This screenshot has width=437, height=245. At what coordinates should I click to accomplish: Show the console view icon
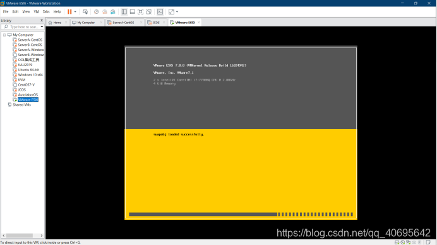(x=160, y=12)
